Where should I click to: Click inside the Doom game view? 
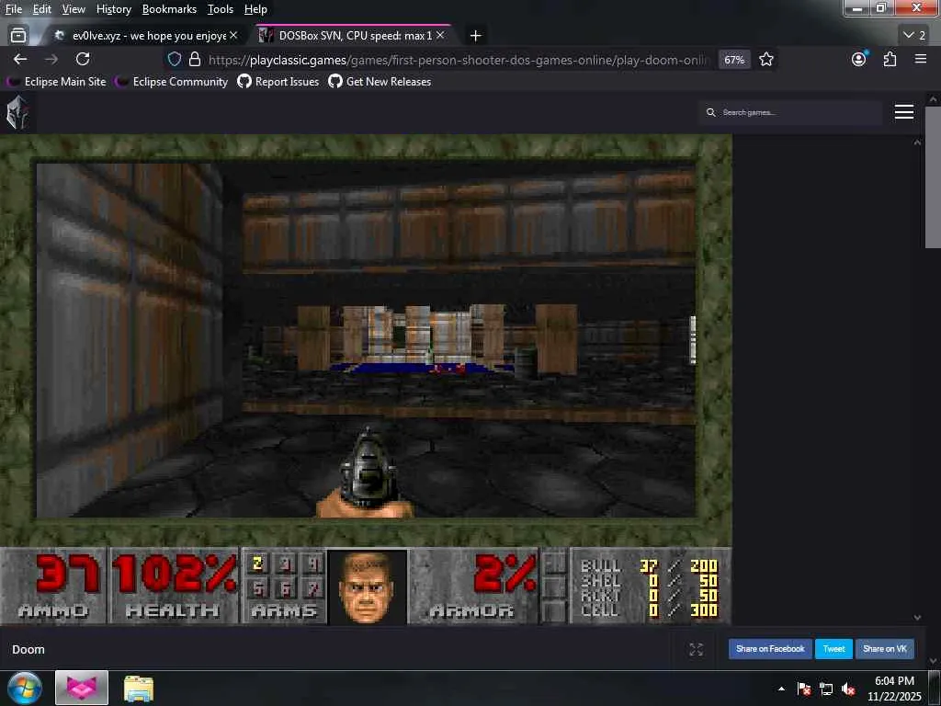[366, 340]
